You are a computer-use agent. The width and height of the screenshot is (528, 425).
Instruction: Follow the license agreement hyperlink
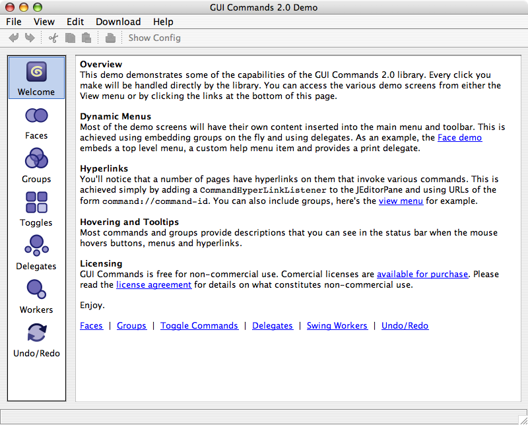pos(154,284)
